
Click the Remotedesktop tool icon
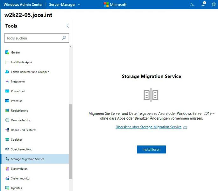tap(7, 120)
